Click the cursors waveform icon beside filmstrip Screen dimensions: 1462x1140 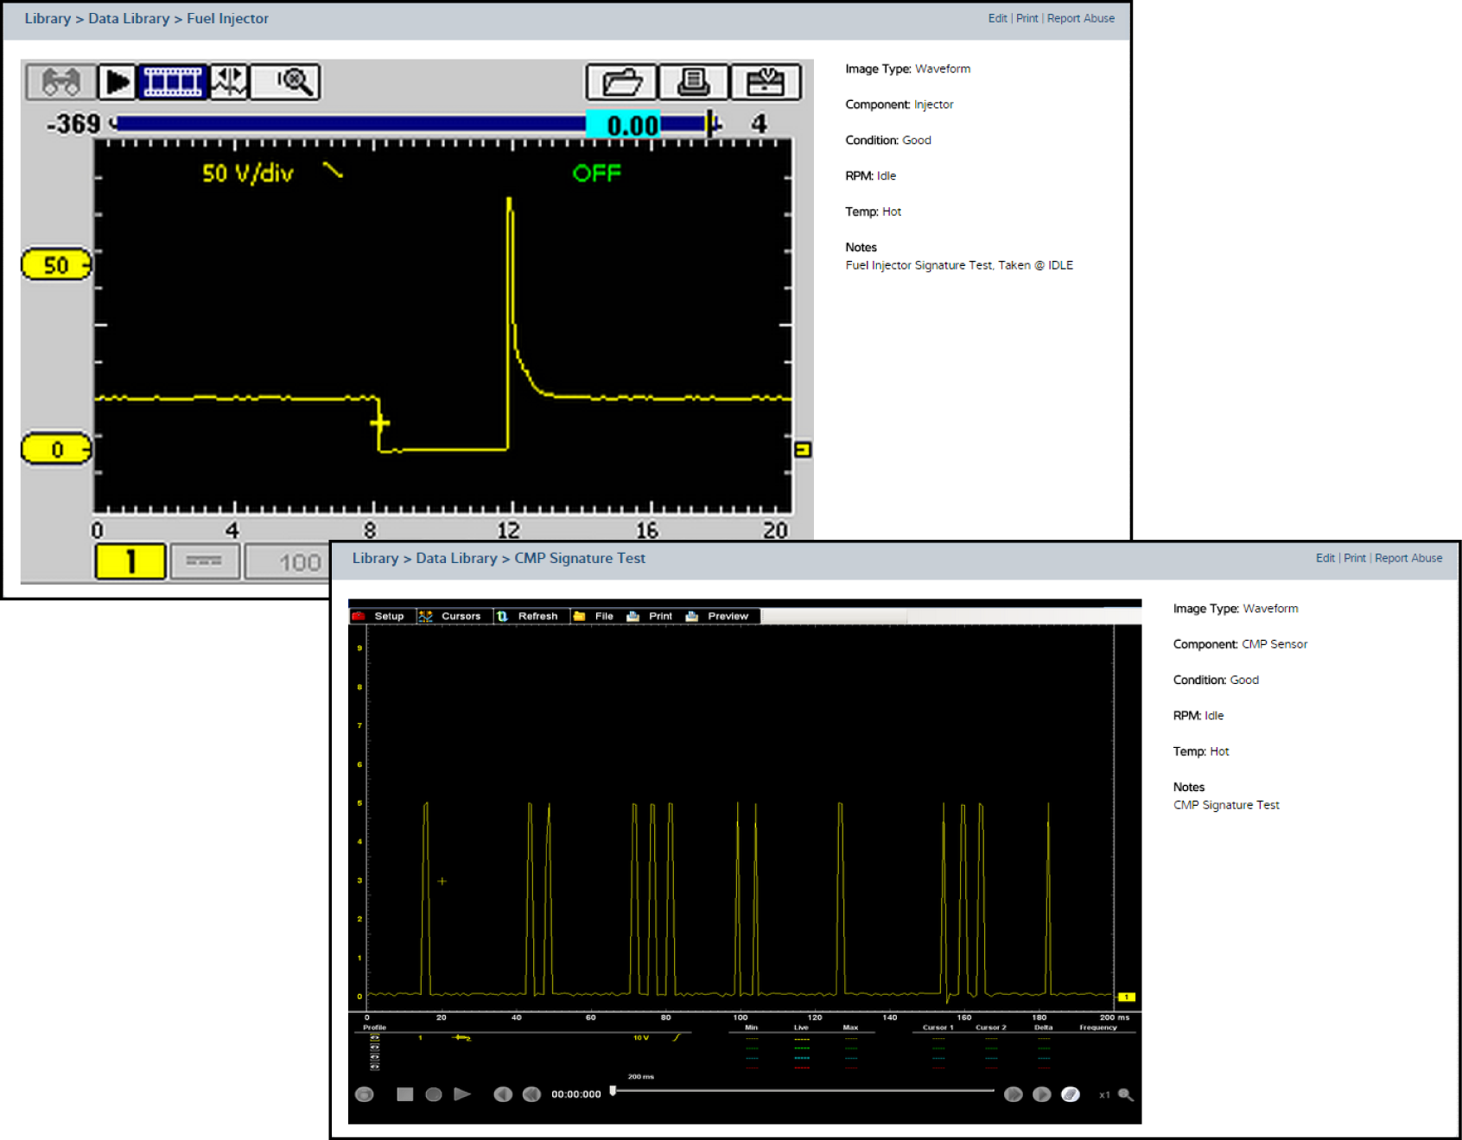(229, 82)
